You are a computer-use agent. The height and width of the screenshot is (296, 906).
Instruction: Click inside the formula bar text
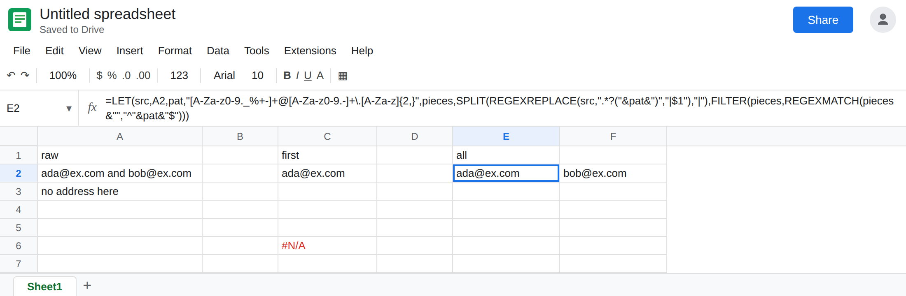(x=499, y=108)
